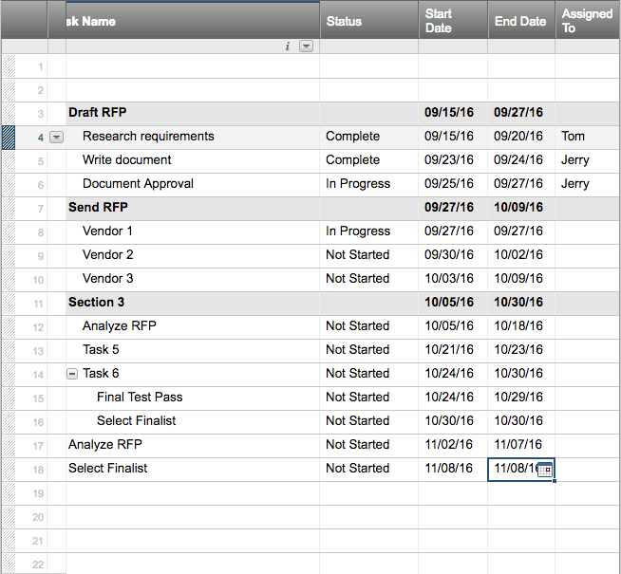Collapse the Task 6 group
621x574 pixels.
[x=72, y=374]
